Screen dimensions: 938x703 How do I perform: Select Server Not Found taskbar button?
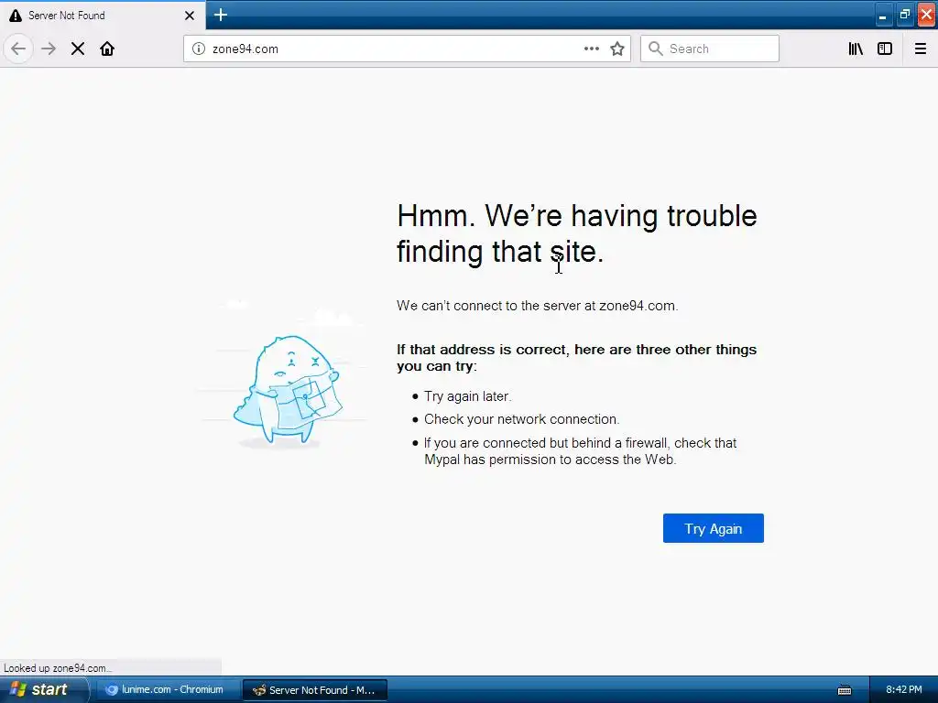coord(315,690)
